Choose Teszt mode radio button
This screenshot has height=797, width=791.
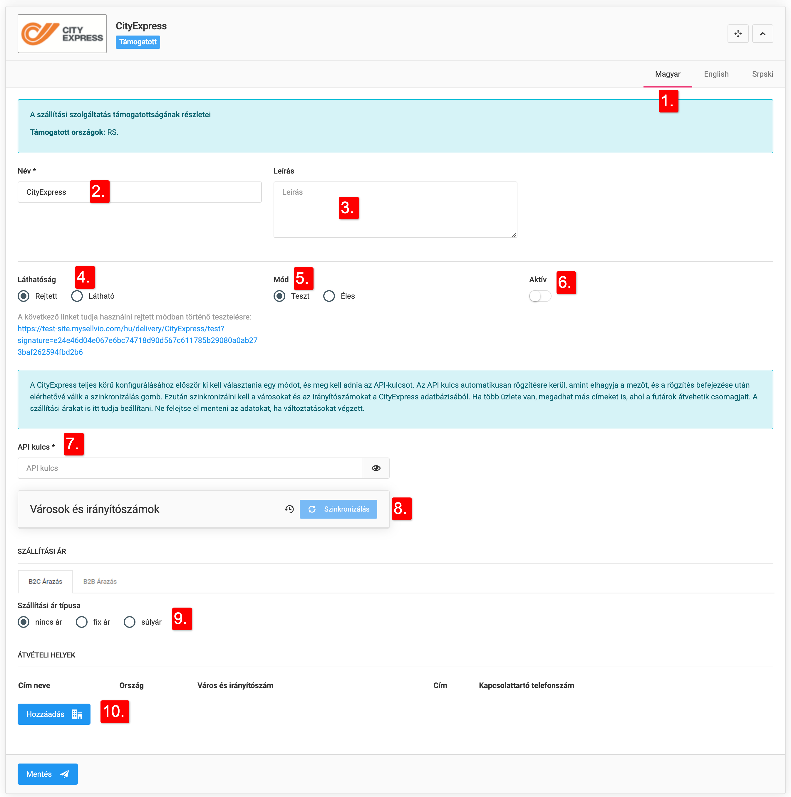[x=279, y=296]
